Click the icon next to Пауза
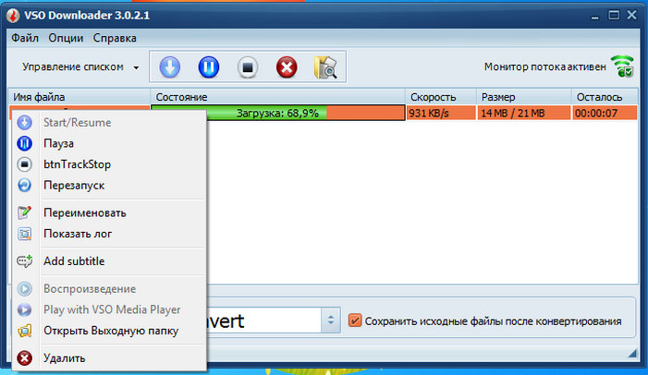 [x=24, y=143]
